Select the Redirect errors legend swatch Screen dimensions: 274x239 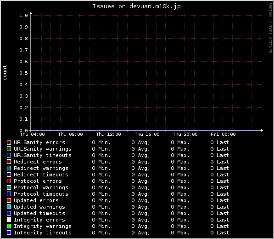(x=9, y=162)
